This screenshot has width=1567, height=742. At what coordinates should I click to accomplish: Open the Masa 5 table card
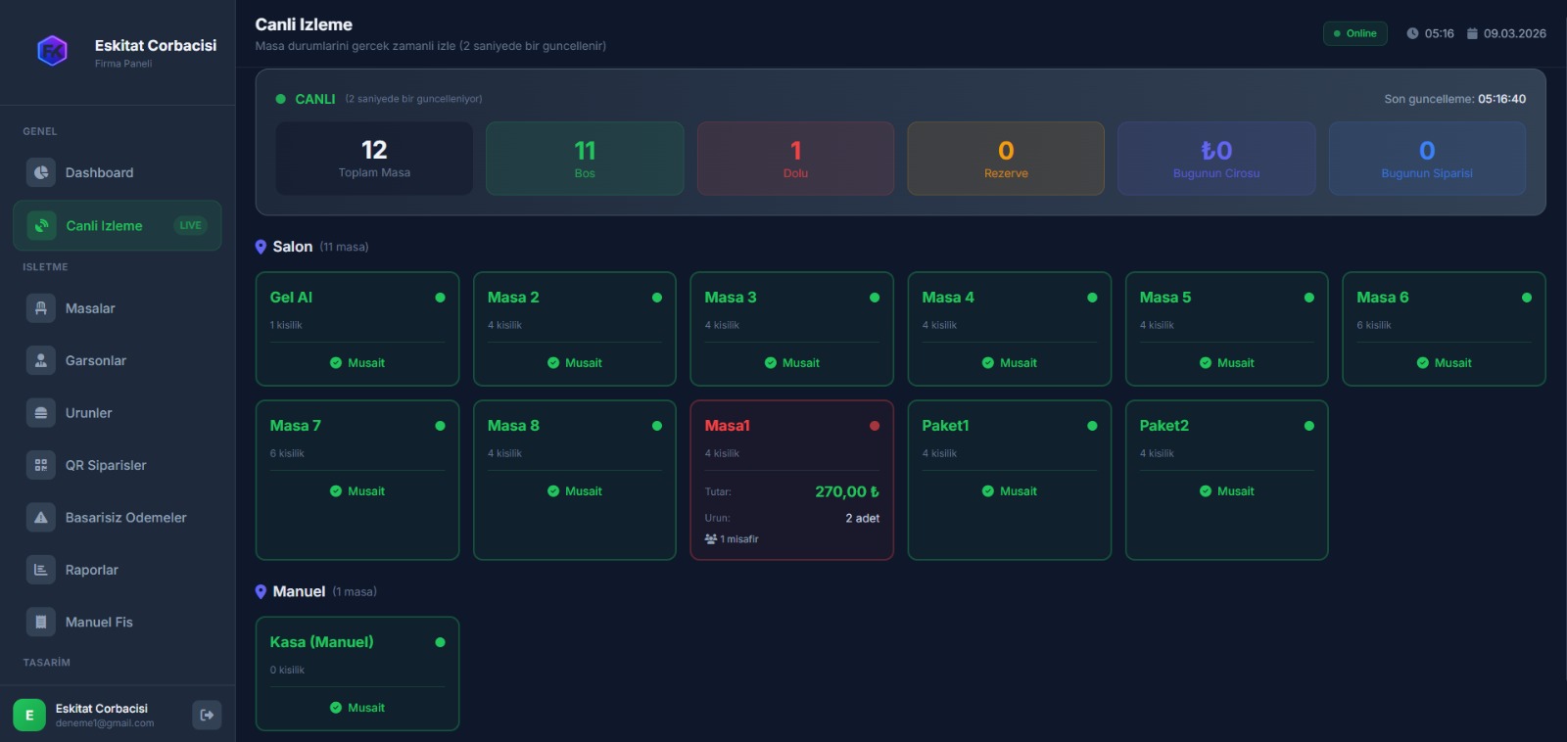pyautogui.click(x=1227, y=329)
